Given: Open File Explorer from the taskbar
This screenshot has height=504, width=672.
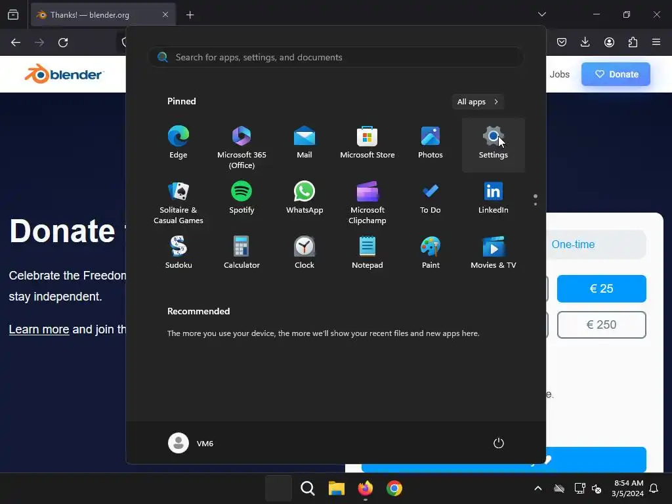Looking at the screenshot, I should 337,488.
